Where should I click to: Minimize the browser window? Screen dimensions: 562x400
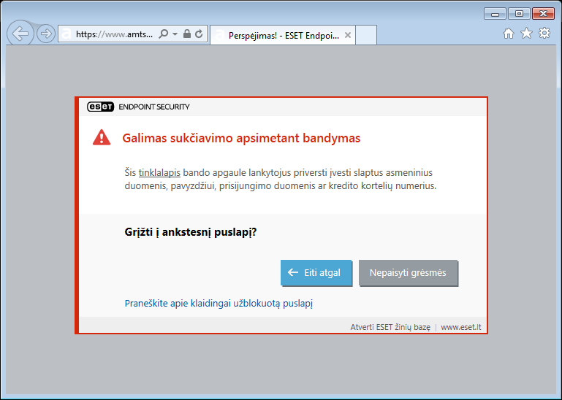495,14
